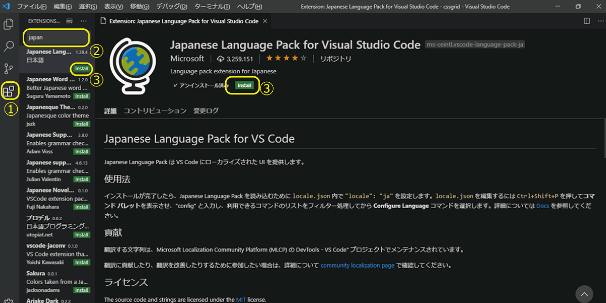Select the Japanesque color theme description row

pyautogui.click(x=58, y=116)
